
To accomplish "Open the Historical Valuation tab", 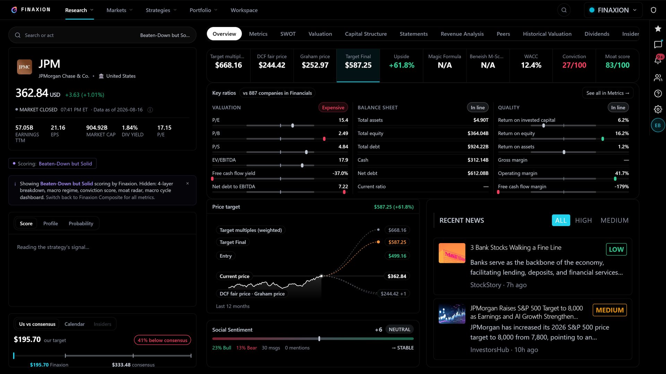I will [547, 34].
